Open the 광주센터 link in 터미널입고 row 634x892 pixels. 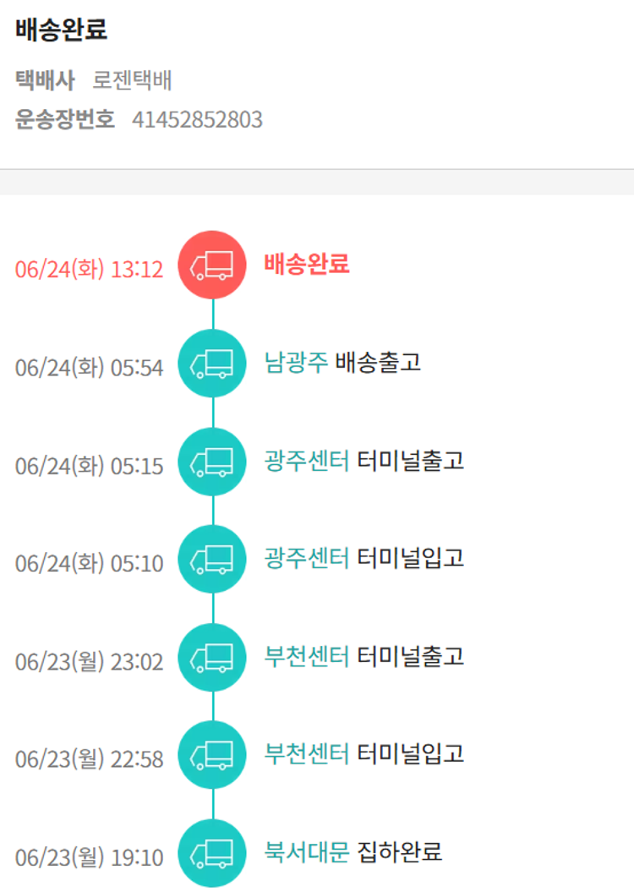(306, 558)
